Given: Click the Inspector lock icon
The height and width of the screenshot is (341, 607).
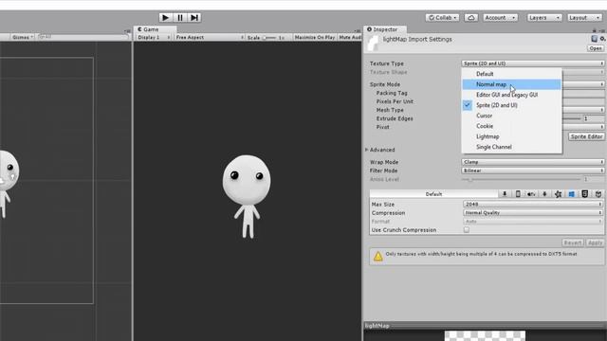Looking at the screenshot, I should click(595, 30).
